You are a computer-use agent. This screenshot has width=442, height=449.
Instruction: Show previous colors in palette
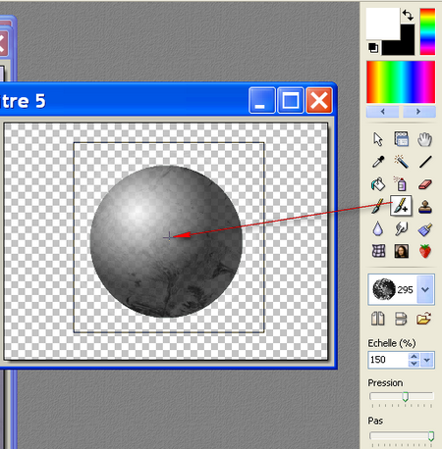click(383, 112)
